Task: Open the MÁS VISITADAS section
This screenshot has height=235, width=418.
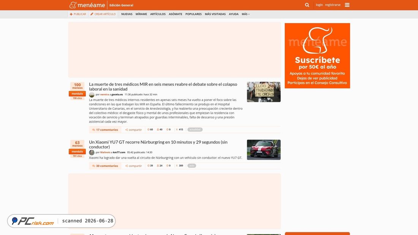Action: pyautogui.click(x=215, y=14)
